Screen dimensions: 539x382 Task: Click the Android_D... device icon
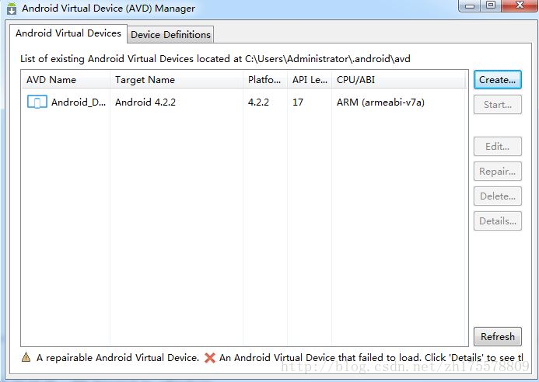(37, 102)
